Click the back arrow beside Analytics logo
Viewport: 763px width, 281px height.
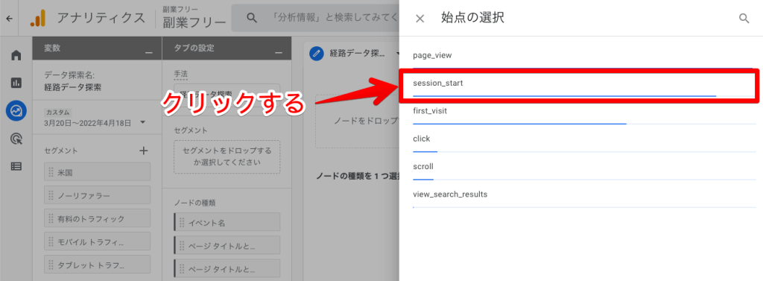[9, 18]
